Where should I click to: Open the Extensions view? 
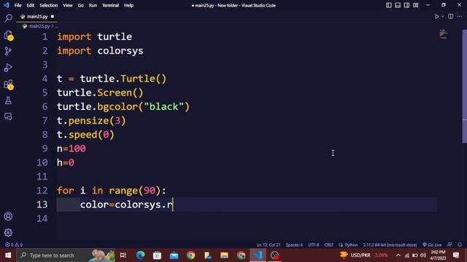[x=8, y=84]
